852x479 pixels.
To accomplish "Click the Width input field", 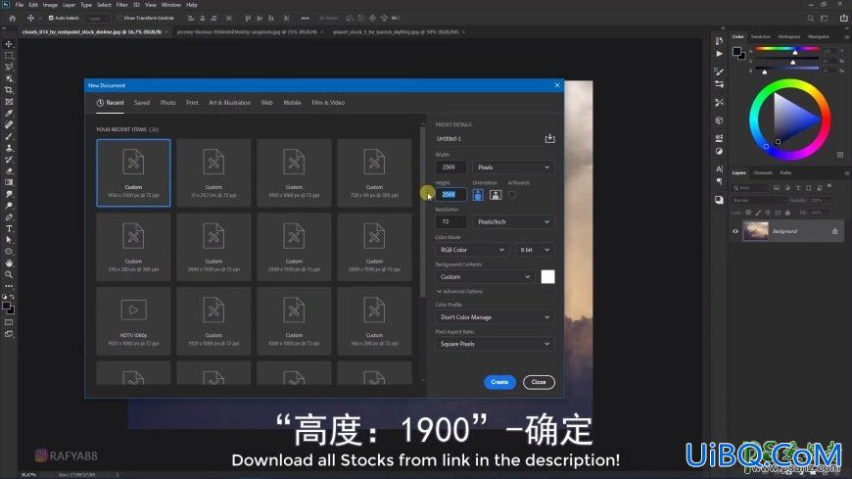I will pos(450,168).
